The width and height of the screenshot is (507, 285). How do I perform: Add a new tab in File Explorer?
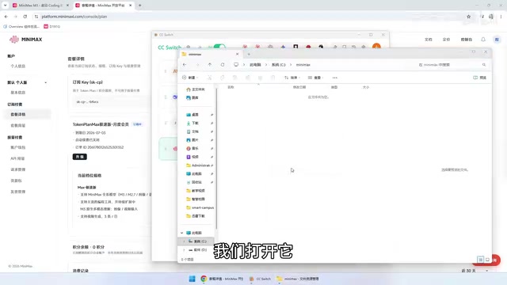(249, 55)
